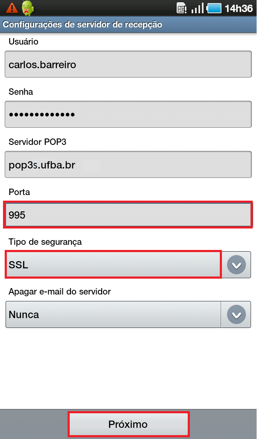
Task: Open the SSL security type selector
Action: click(114, 265)
